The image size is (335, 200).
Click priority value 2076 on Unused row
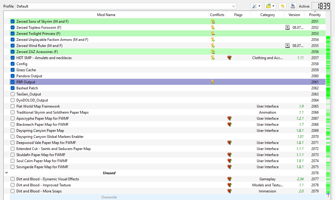[315, 173]
